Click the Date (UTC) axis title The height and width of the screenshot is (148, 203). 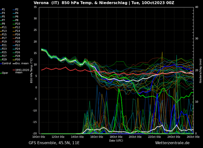(116, 140)
